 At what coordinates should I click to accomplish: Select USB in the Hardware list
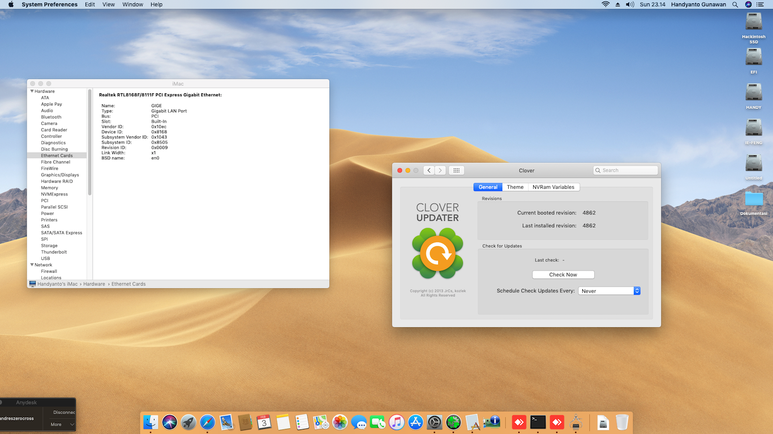coord(45,259)
